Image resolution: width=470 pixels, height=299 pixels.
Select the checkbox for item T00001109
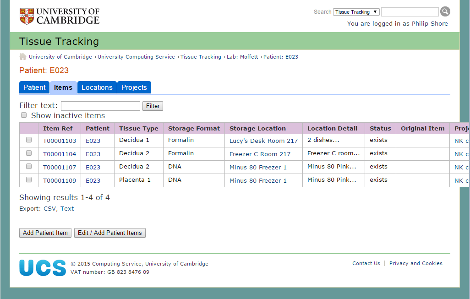29,179
